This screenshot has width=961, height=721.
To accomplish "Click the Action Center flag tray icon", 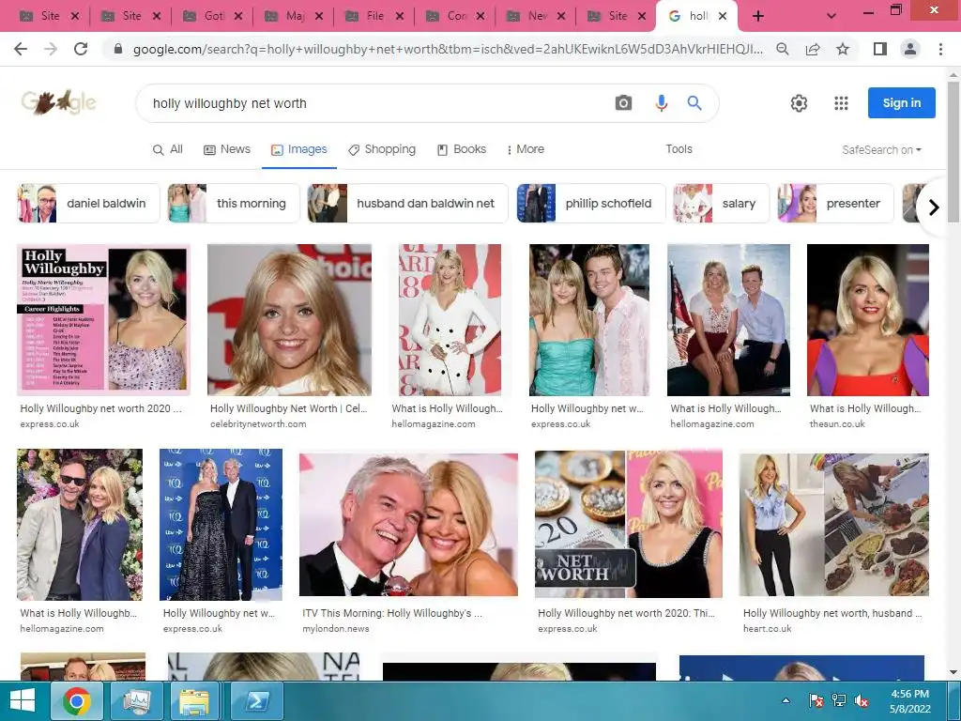I will tap(816, 700).
